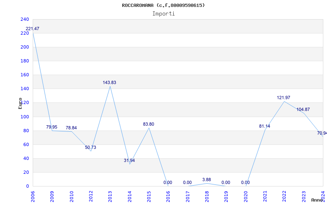Click the 2012 x-axis year label
The width and height of the screenshot is (327, 204).
(91, 197)
